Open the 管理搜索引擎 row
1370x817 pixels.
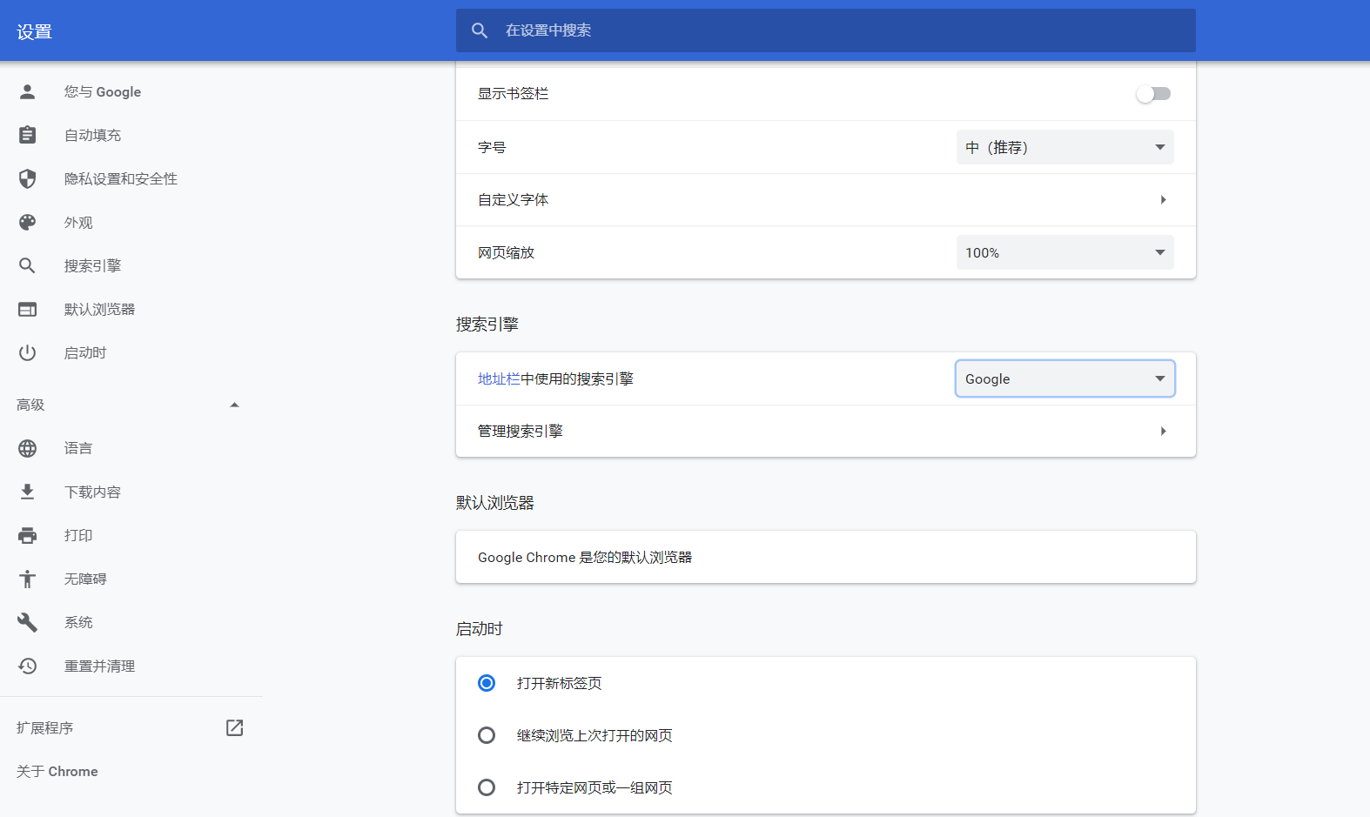826,432
